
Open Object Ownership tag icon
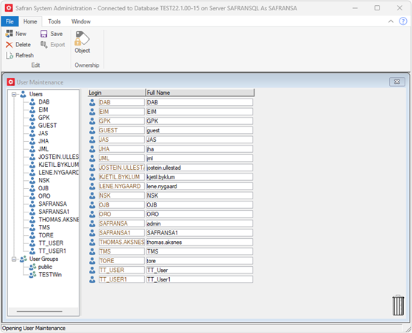(x=82, y=38)
